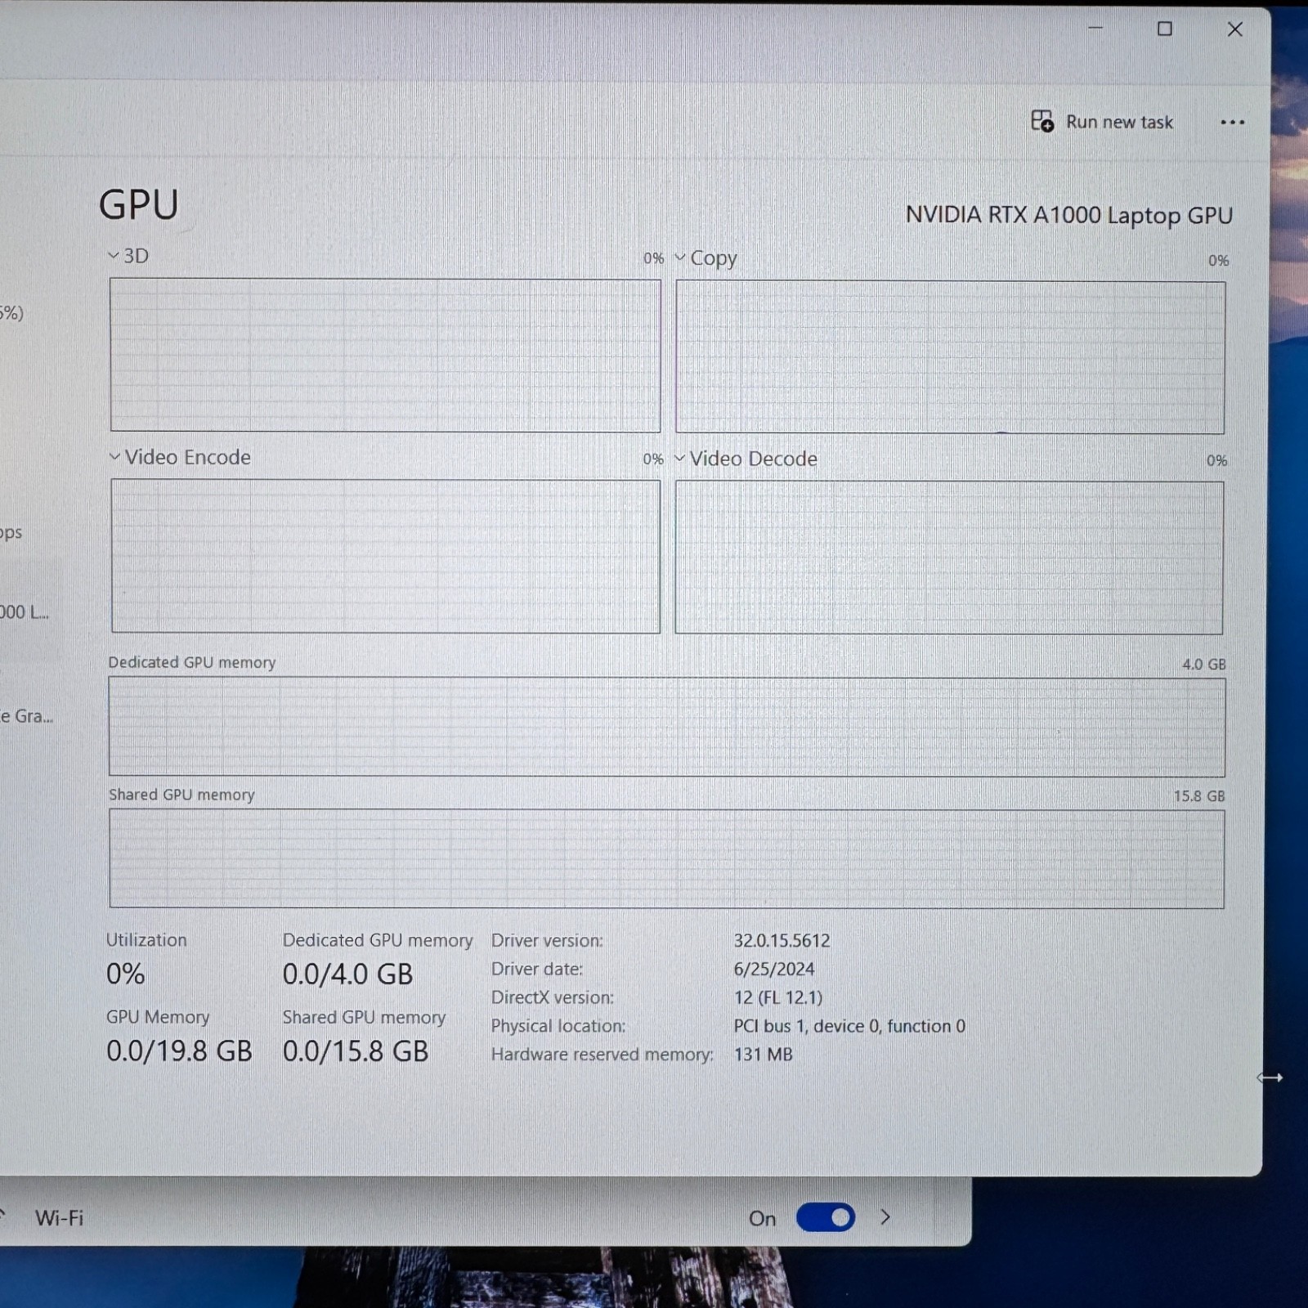Open the 3D engine dropdown chevron
This screenshot has height=1308, width=1308.
(x=113, y=256)
